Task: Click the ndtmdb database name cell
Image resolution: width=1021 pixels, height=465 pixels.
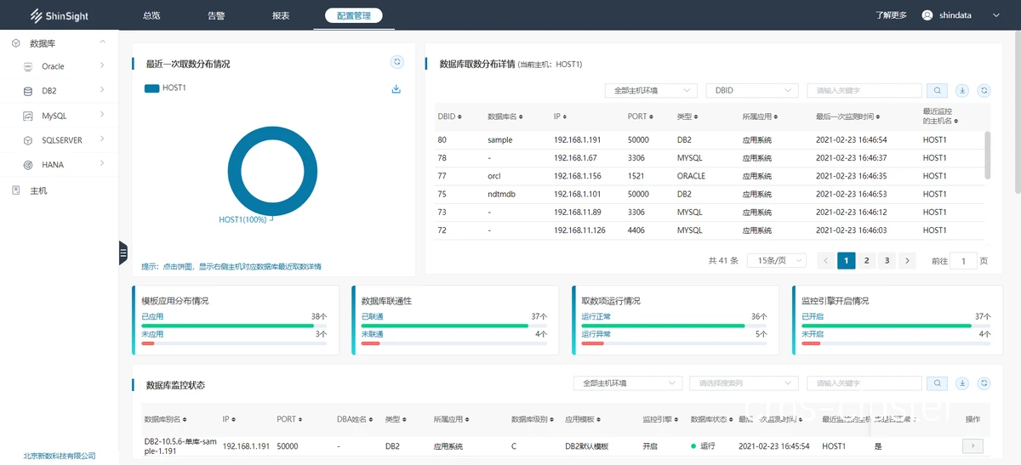Action: point(502,194)
